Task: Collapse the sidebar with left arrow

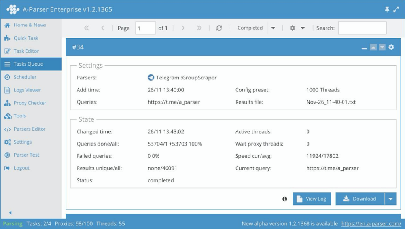Action: pyautogui.click(x=11, y=213)
